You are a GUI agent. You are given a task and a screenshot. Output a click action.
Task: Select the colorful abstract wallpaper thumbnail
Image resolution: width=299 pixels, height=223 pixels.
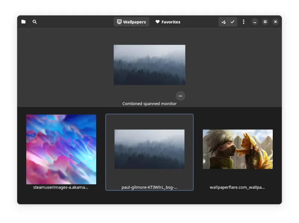click(61, 149)
